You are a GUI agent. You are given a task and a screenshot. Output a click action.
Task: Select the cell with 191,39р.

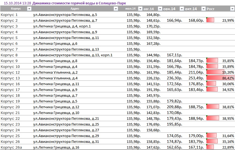153,90
